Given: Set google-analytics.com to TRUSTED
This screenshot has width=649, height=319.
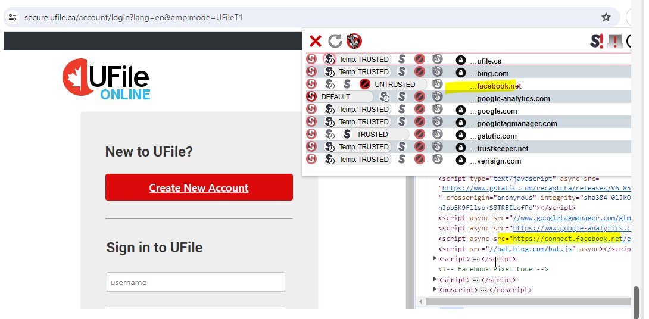Looking at the screenshot, I should (401, 97).
